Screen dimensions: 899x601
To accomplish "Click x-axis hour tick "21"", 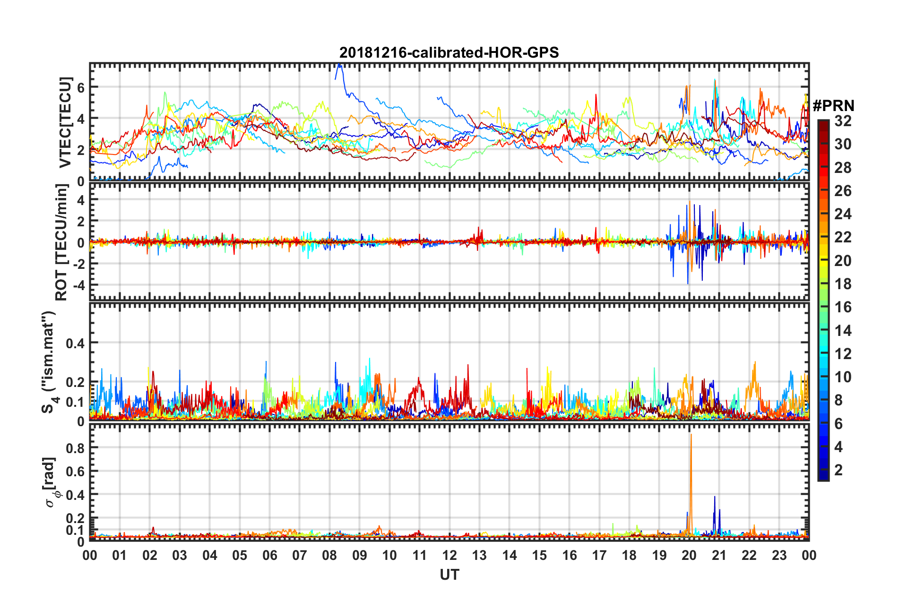I will click(x=719, y=555).
